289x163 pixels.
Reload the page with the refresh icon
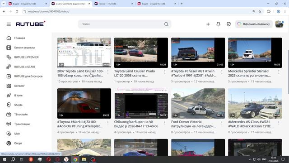click(17, 11)
